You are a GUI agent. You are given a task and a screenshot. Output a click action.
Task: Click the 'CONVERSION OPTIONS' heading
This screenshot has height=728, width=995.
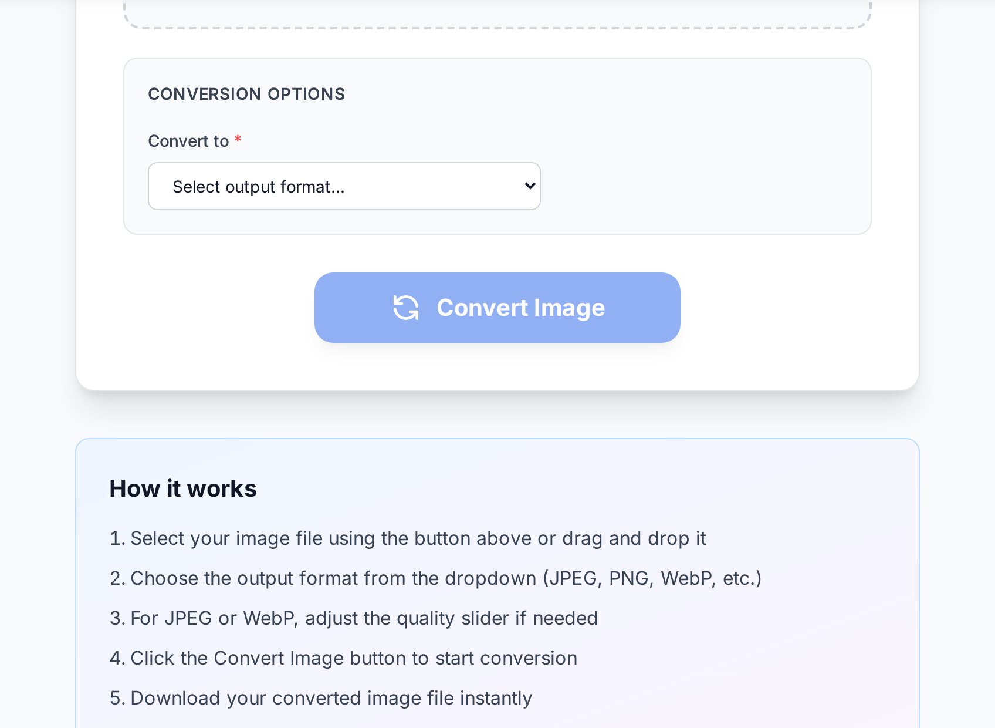point(246,94)
